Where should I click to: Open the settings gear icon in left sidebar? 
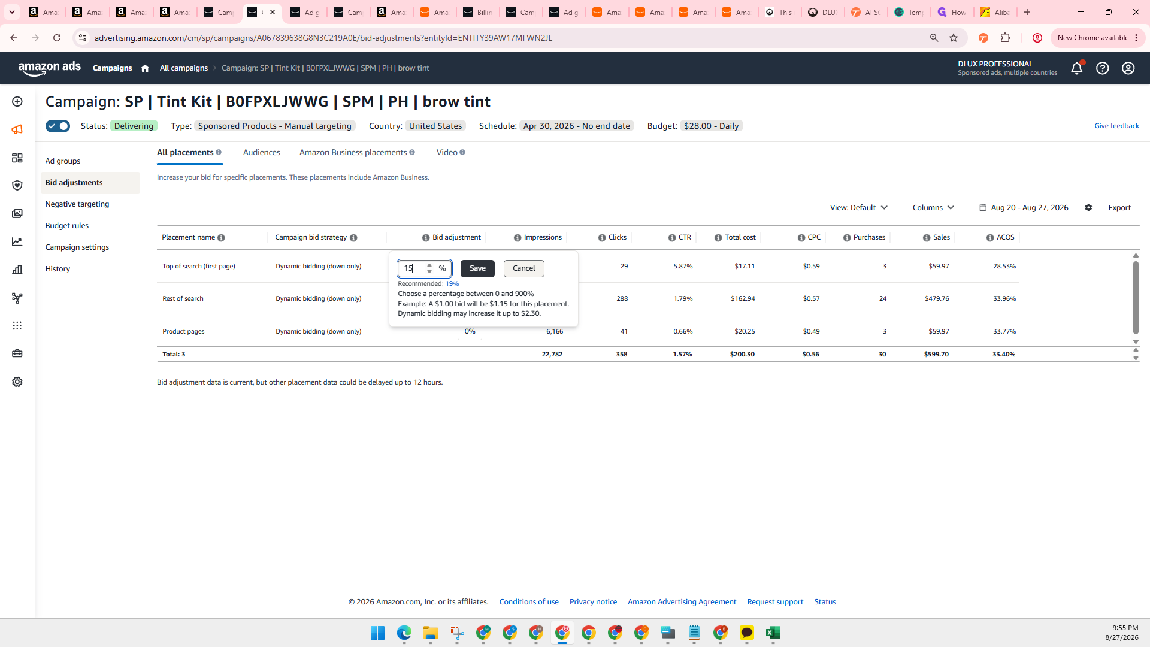pyautogui.click(x=17, y=382)
